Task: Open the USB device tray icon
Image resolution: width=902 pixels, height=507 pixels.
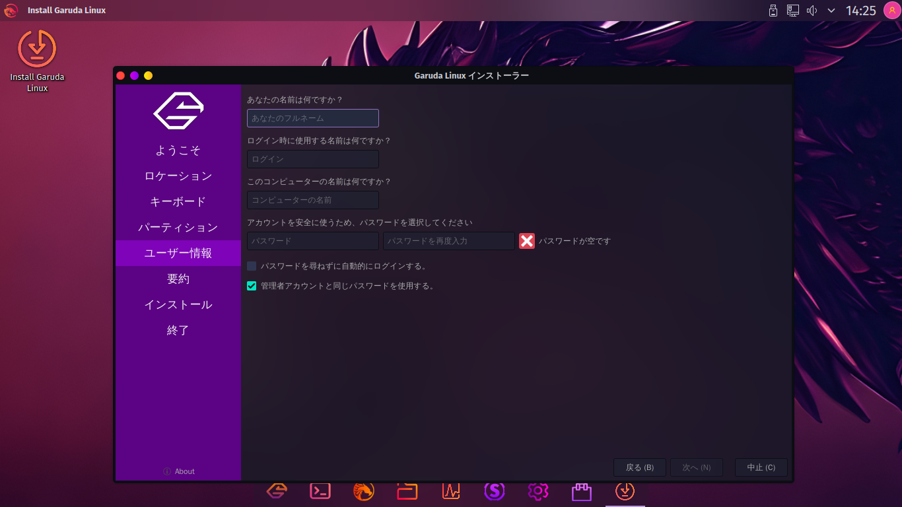Action: pyautogui.click(x=773, y=11)
